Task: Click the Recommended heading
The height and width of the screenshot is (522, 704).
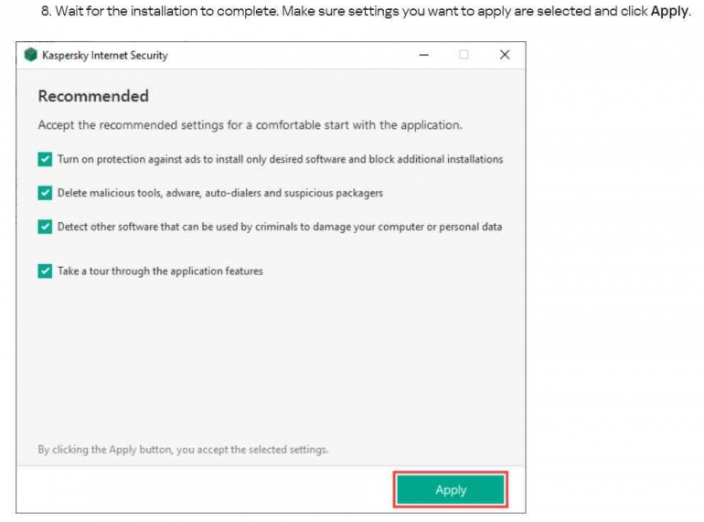Action: (93, 96)
